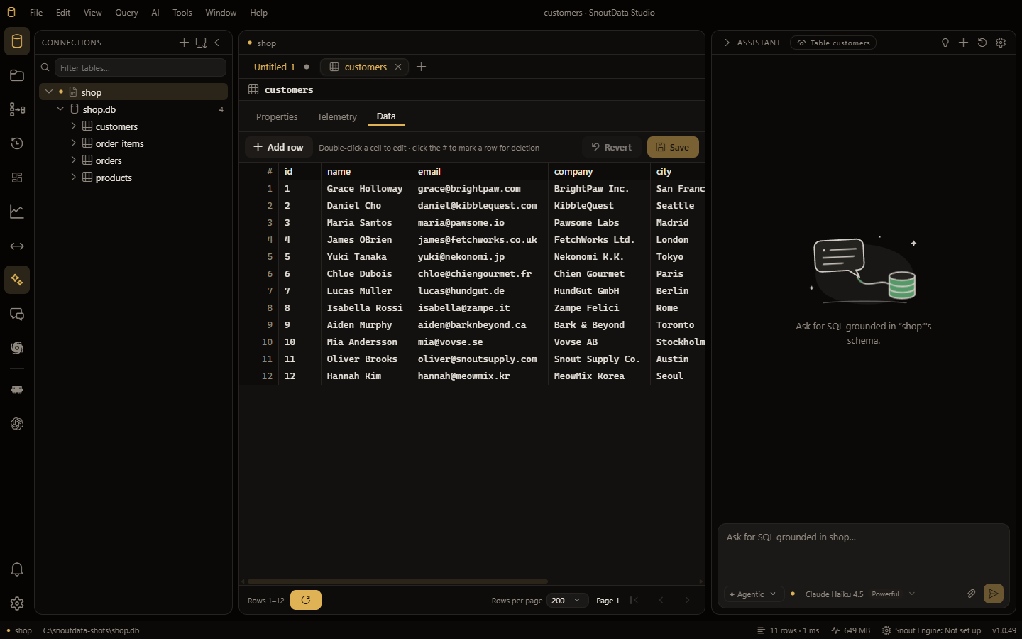This screenshot has height=639, width=1022.
Task: Open the Assistant settings gear
Action: pyautogui.click(x=1001, y=43)
